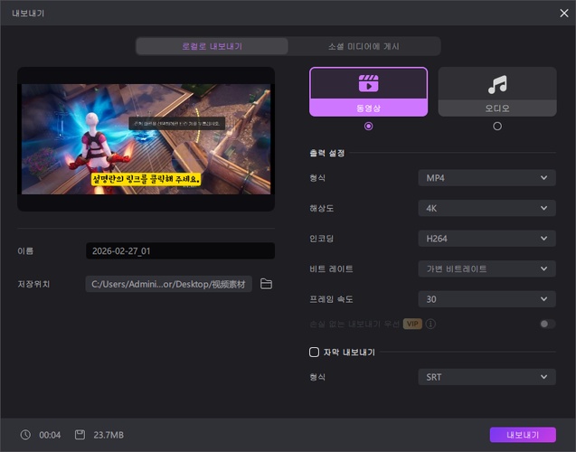Open folder browser for 저장위치
576x452 pixels.
tap(266, 284)
